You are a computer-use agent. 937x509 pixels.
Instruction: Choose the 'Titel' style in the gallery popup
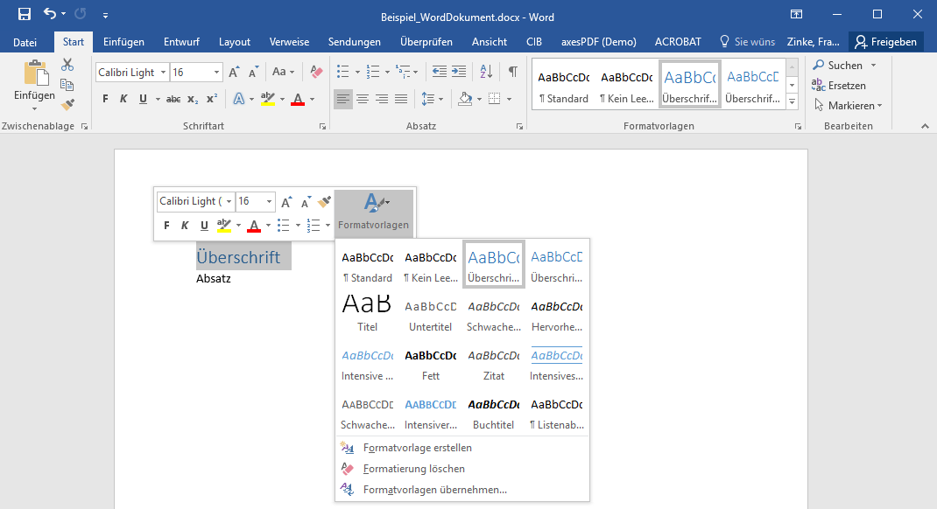coord(367,314)
